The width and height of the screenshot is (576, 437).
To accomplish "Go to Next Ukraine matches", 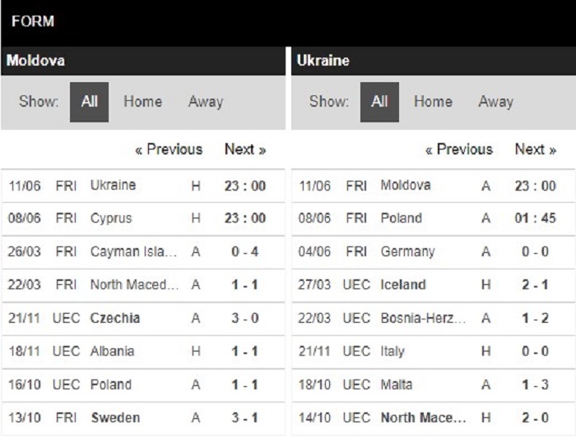I will 535,149.
